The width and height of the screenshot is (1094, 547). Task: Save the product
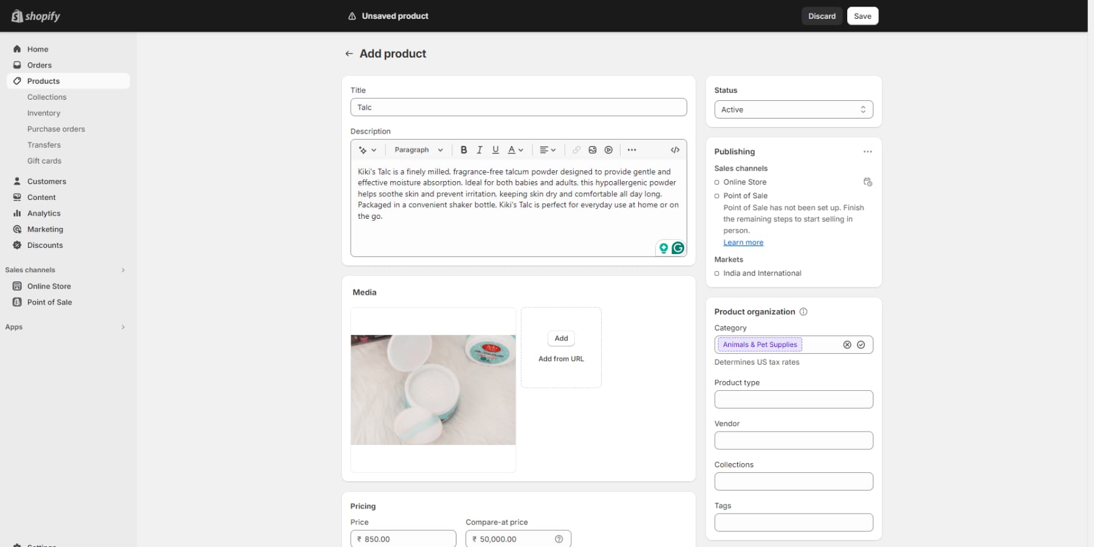click(x=862, y=16)
